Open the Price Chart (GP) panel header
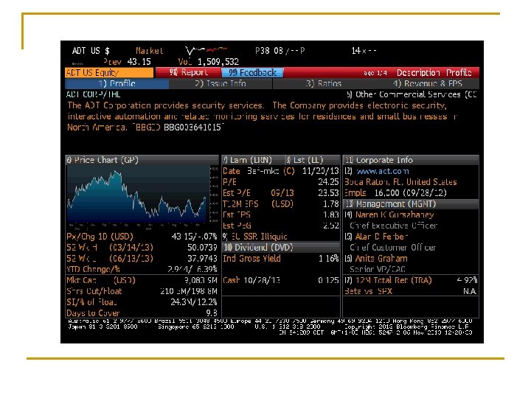Image resolution: width=531 pixels, height=398 pixels. pos(142,160)
